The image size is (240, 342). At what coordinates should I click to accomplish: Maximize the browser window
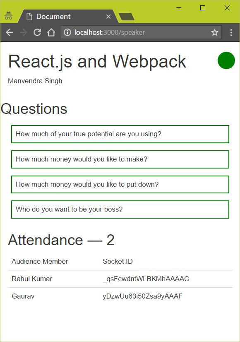pyautogui.click(x=203, y=8)
